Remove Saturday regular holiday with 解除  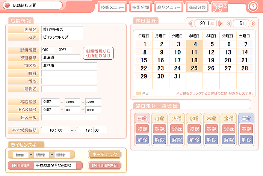[246, 140]
